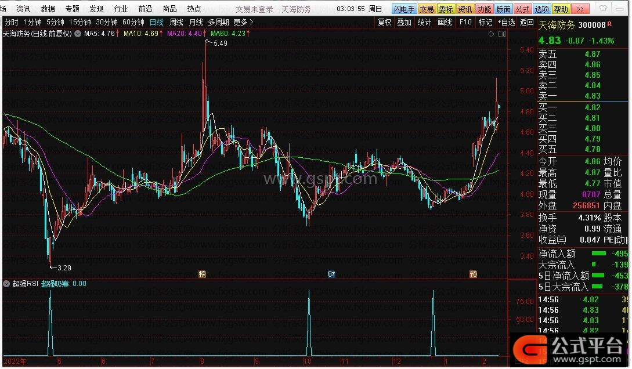Switch to 60分钟 period
This screenshot has height=369, width=632.
133,22
